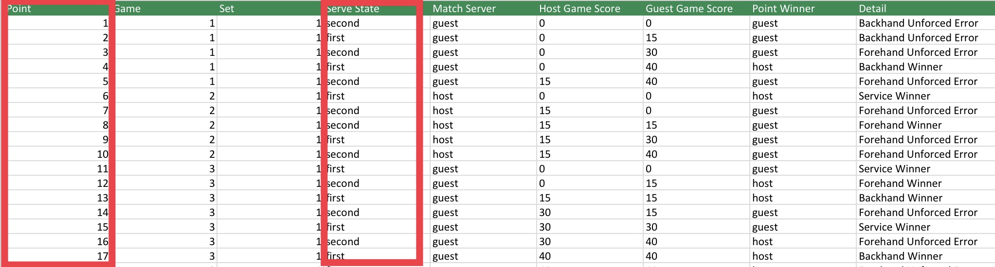Click the Serve State header cell
995x267 pixels.
tap(377, 8)
